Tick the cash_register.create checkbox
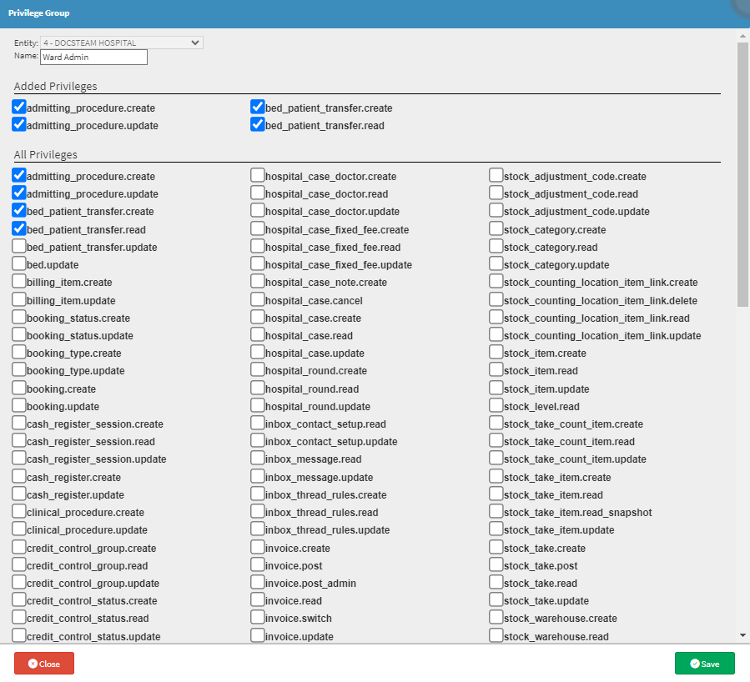Image resolution: width=750 pixels, height=682 pixels. click(x=19, y=477)
